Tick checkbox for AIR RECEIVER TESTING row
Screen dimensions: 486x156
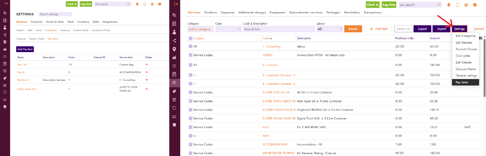[190, 153]
